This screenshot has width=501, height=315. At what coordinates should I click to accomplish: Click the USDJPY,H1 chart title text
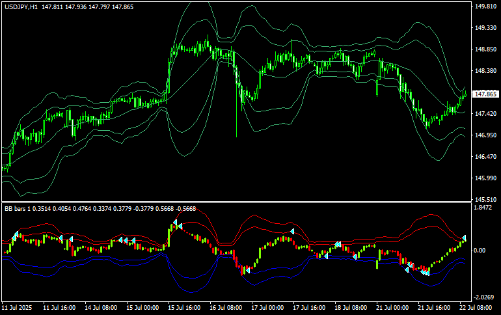click(x=21, y=7)
